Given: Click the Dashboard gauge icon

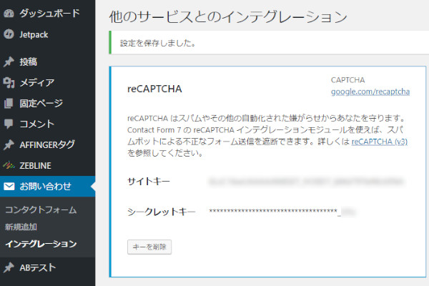Looking at the screenshot, I should (x=9, y=13).
